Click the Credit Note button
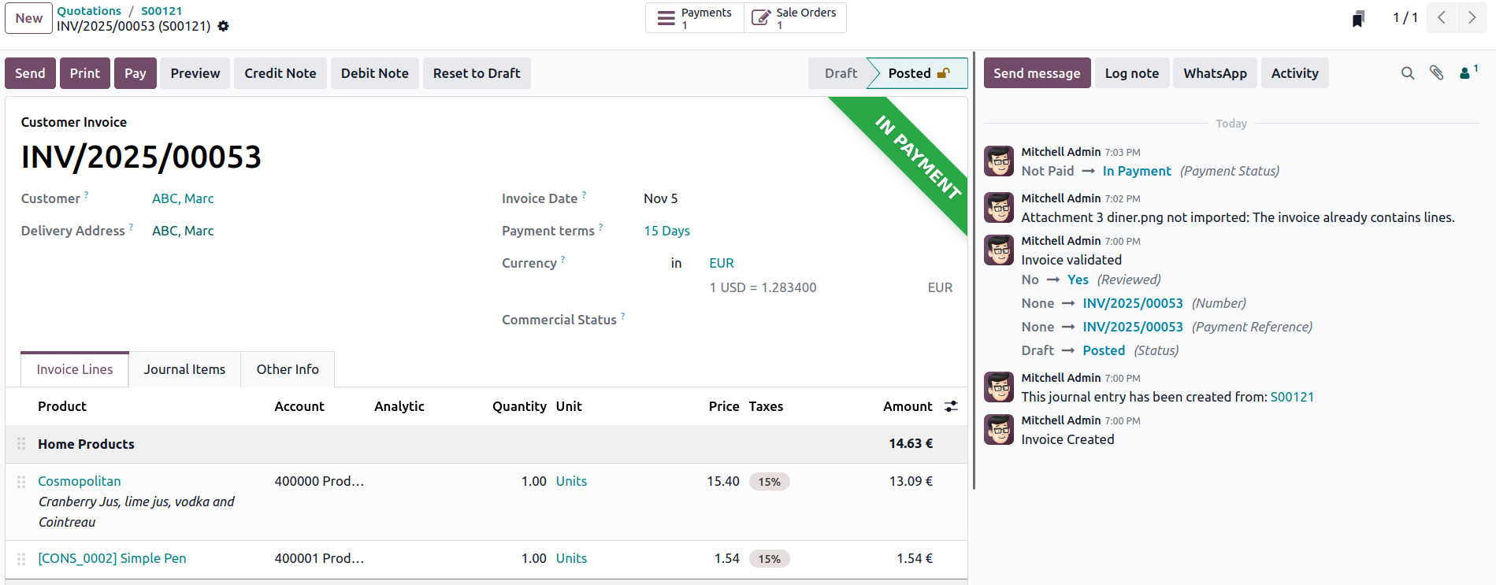The image size is (1496, 585). [280, 73]
